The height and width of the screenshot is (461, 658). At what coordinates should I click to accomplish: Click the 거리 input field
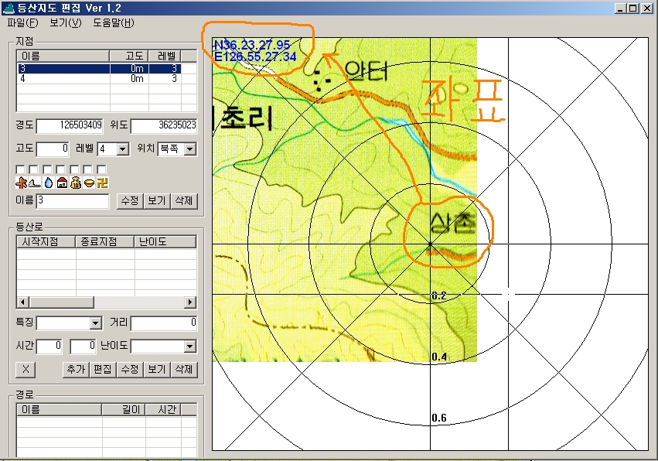tap(164, 323)
